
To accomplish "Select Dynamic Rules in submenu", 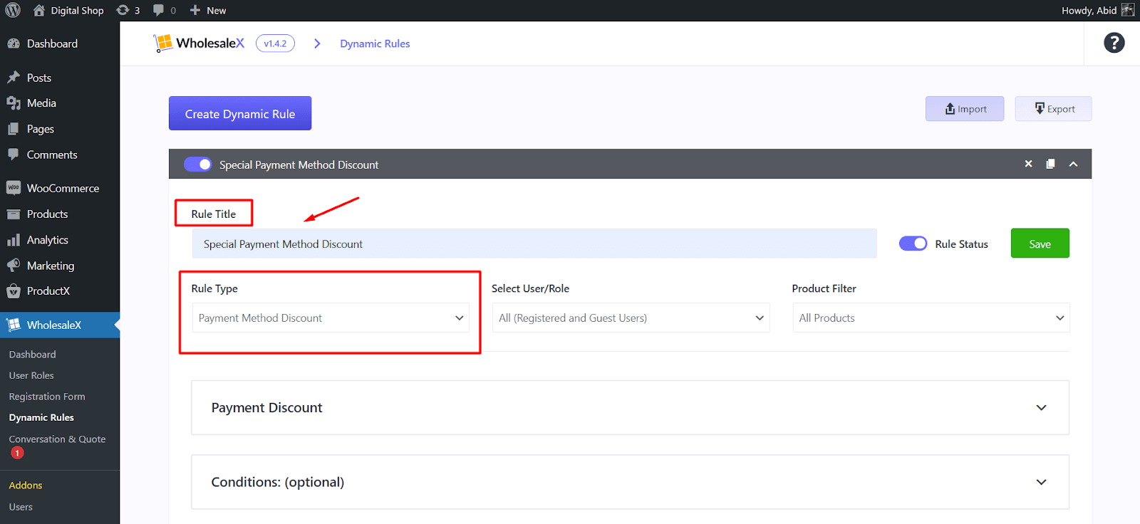I will pos(41,417).
